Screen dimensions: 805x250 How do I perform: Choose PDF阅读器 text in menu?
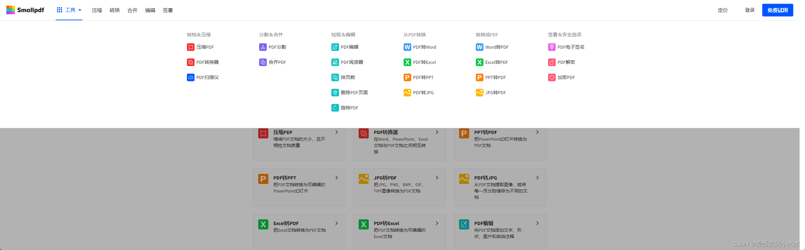[x=352, y=62]
